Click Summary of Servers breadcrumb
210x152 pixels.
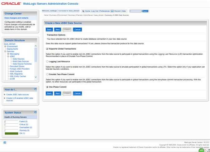[75, 15]
